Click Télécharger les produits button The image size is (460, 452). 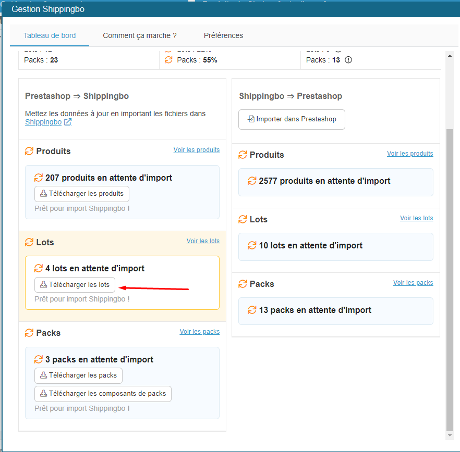[82, 194]
